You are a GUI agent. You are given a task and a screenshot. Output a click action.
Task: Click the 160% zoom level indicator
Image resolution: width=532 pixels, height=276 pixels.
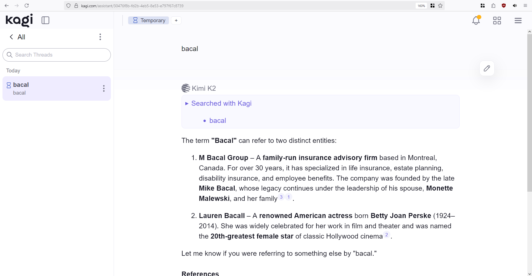[421, 6]
